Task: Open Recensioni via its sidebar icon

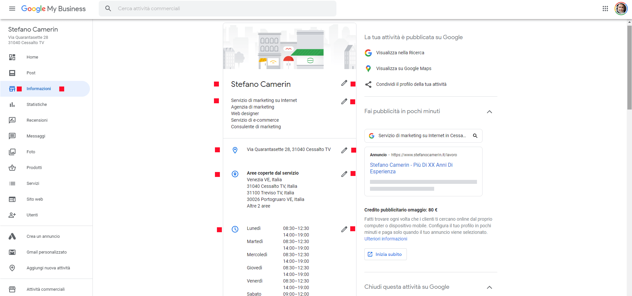Action: click(x=12, y=120)
